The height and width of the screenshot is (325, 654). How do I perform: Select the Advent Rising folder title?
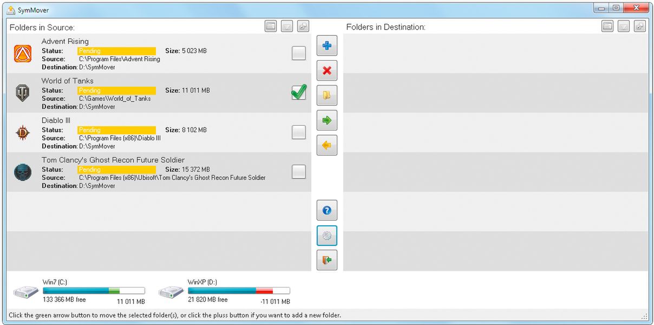click(65, 41)
